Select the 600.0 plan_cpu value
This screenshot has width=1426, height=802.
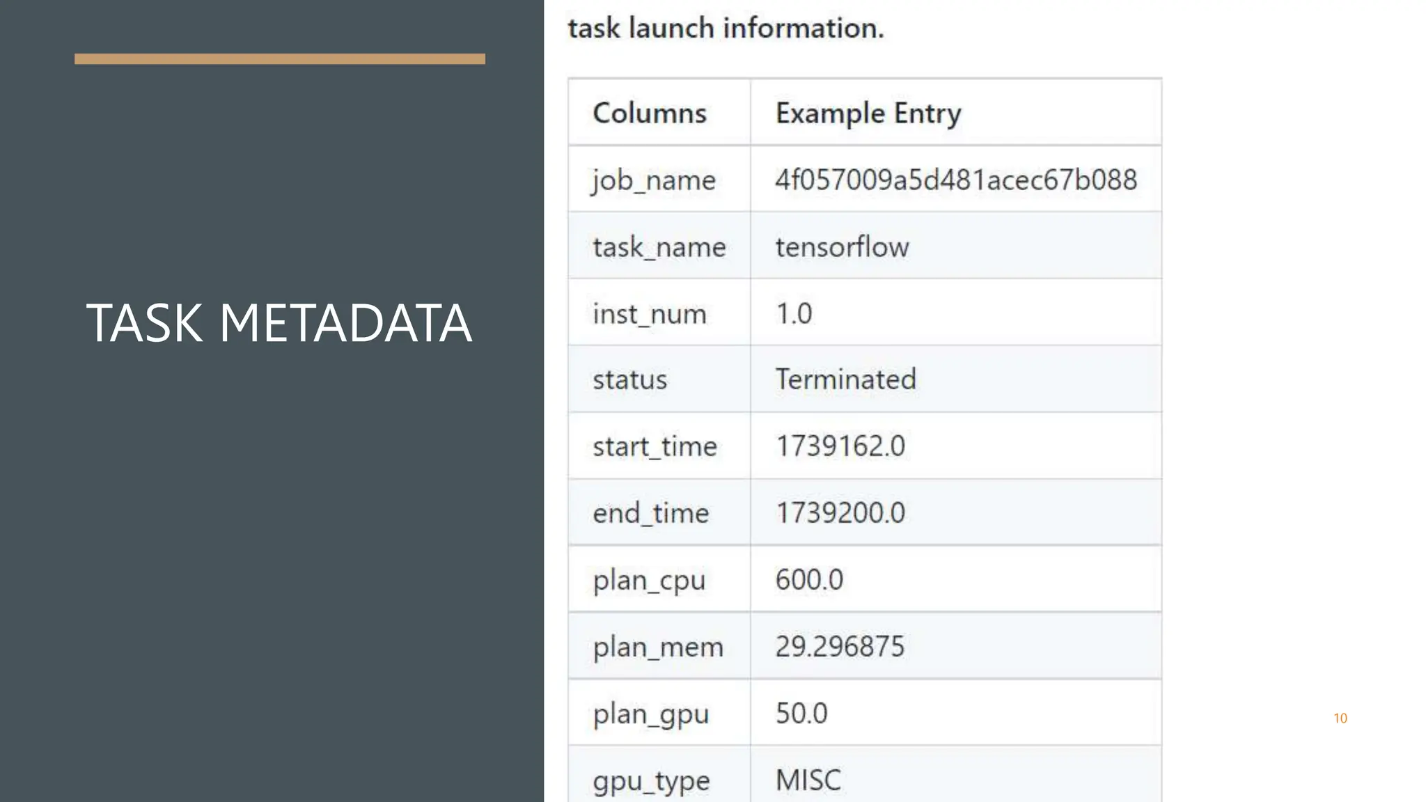coord(809,580)
